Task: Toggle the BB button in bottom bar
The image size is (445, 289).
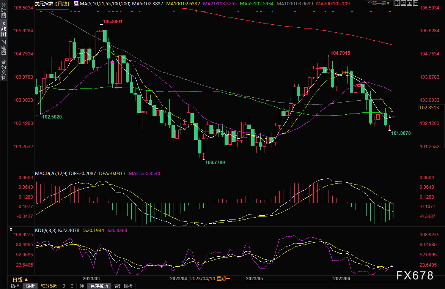Action: (81, 286)
